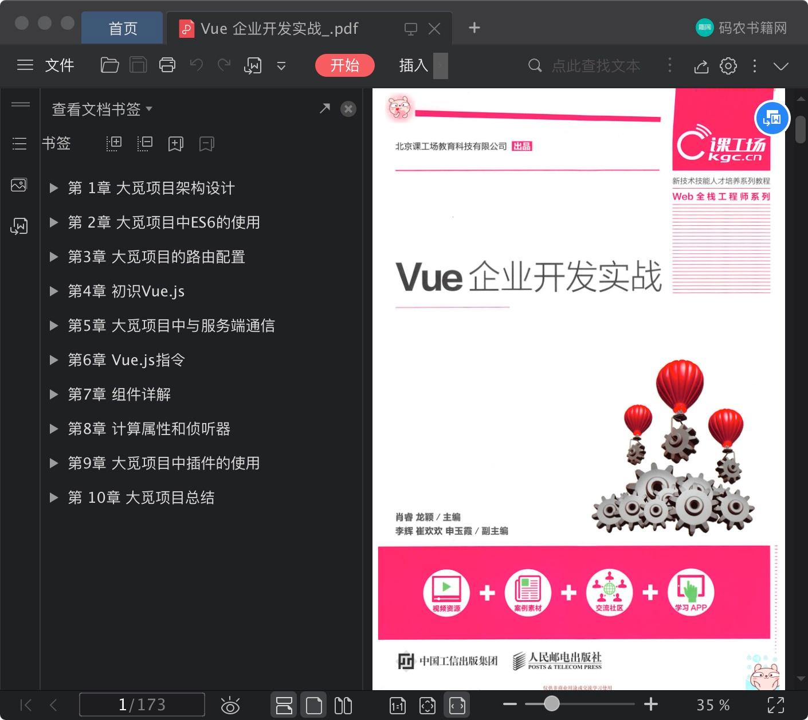Click the page number field 1/173

(142, 705)
